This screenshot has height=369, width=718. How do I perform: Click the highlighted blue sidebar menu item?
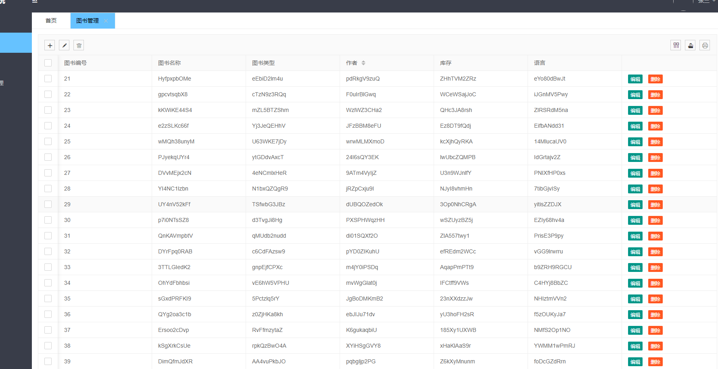16,43
